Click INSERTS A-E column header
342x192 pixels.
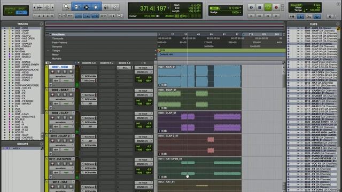[89, 63]
